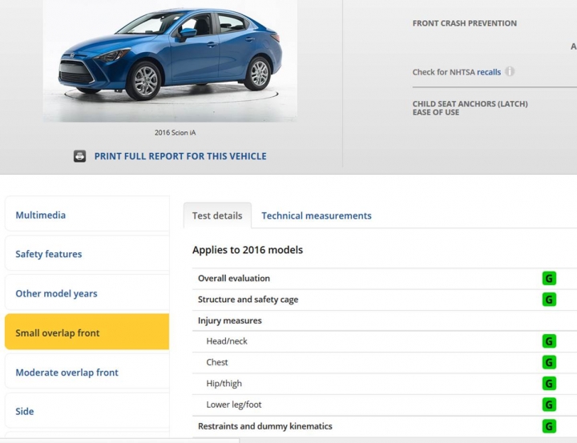
Task: Click the Head/neck row label
Action: pos(227,341)
